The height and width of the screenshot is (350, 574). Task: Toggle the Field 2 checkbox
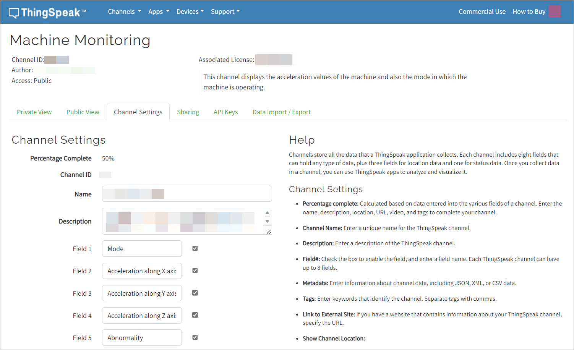click(x=195, y=271)
